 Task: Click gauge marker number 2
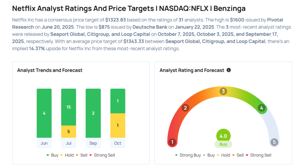186,108
